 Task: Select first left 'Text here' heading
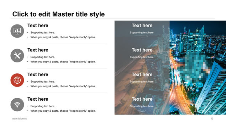[38, 26]
